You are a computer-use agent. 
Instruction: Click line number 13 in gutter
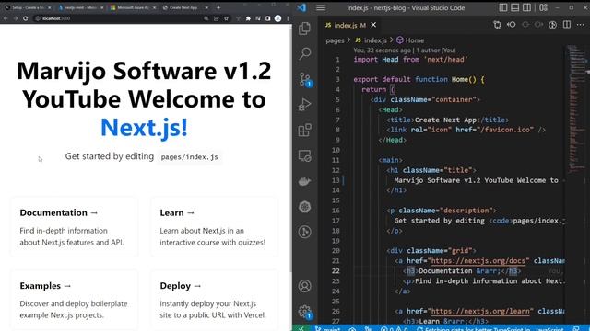coord(336,180)
